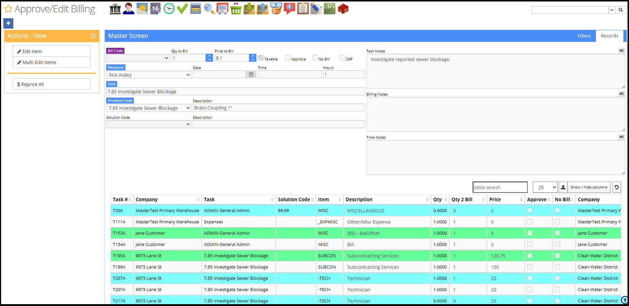
Task: Expand the Problem Code dropdown
Action: (x=149, y=108)
